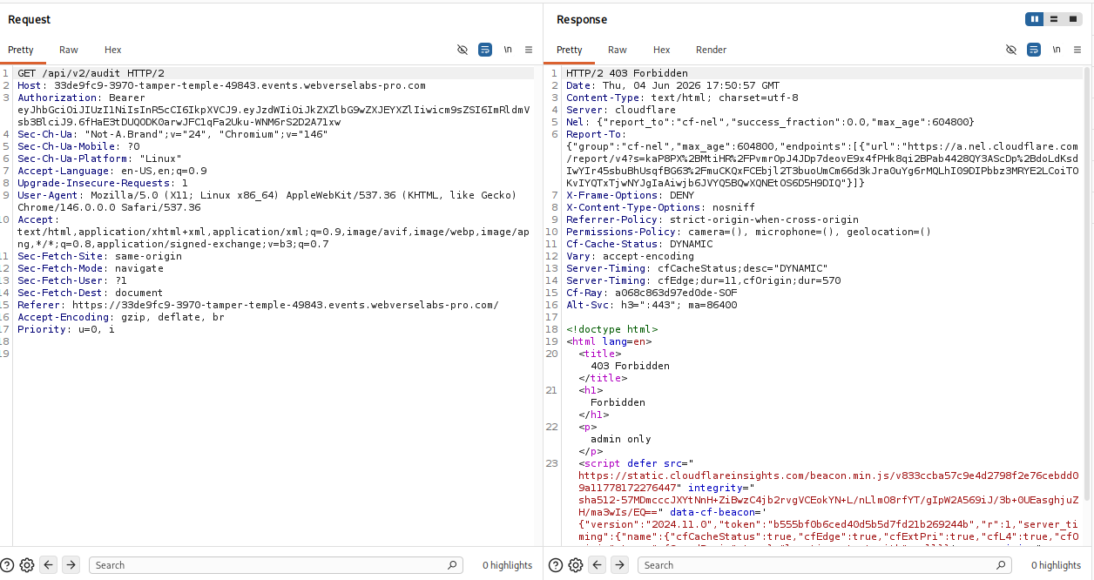1094x580 pixels.
Task: Open Request panel hamburger options menu
Action: (529, 50)
